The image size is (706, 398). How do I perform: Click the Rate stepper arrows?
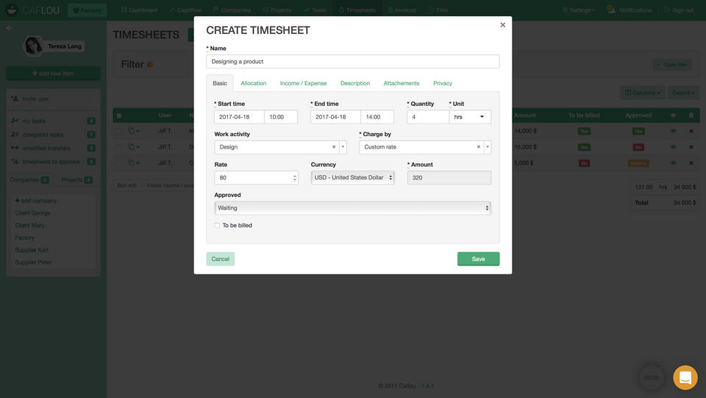(295, 178)
